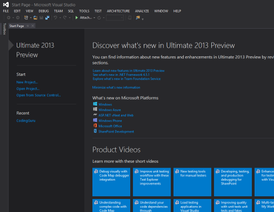
Task: Click Minimize what's new information link
Action: click(116, 88)
